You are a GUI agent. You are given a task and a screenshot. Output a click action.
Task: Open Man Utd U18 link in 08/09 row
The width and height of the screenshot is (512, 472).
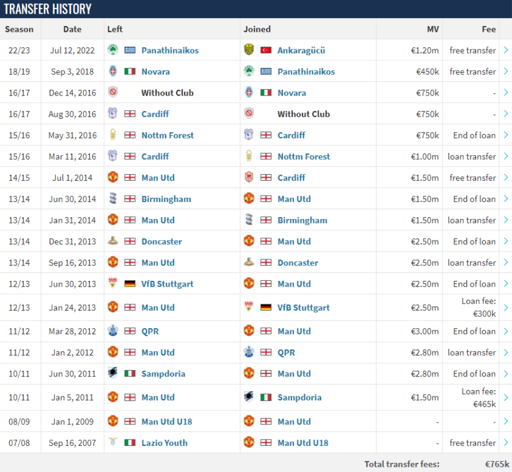166,422
